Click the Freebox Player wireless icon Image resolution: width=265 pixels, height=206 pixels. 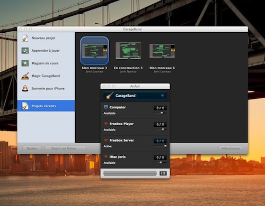(x=106, y=124)
